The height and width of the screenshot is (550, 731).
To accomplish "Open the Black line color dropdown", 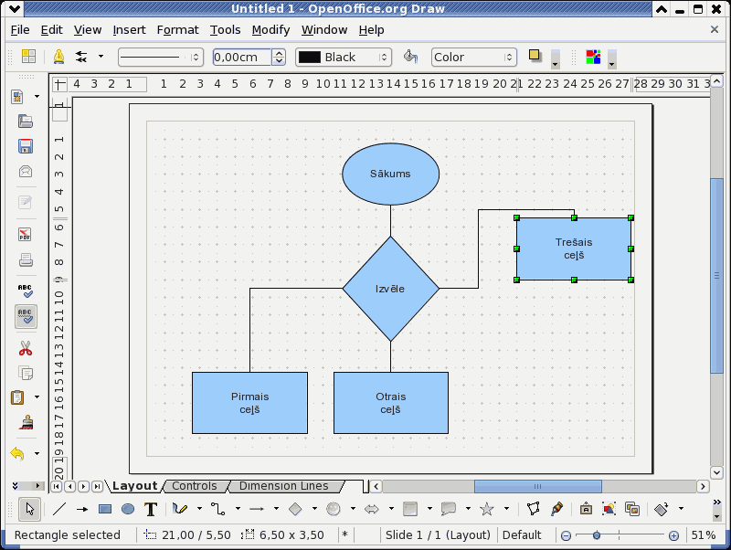I will [x=344, y=57].
